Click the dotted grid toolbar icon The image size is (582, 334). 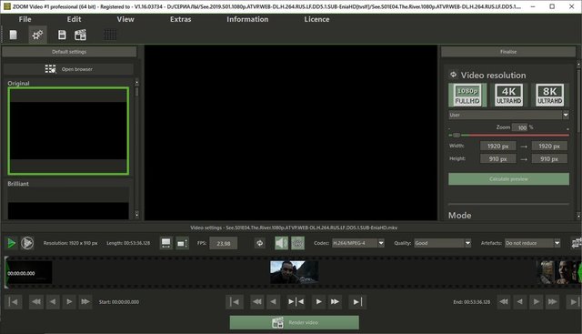pyautogui.click(x=110, y=35)
